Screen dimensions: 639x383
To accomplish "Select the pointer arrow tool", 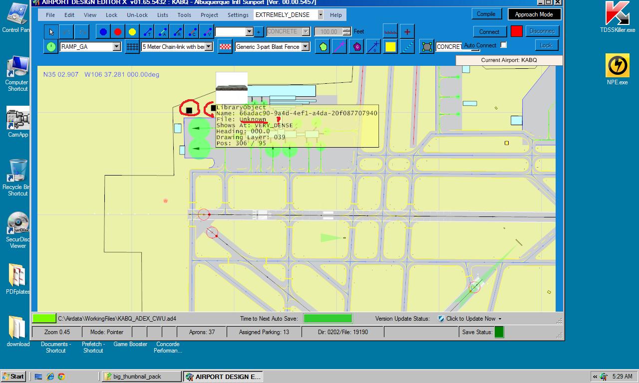I will [51, 32].
